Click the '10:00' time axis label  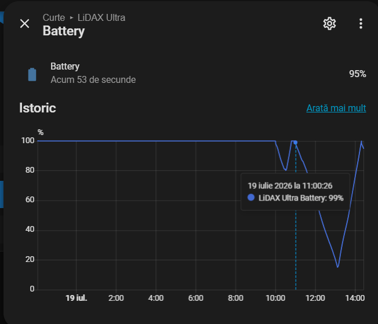tap(275, 298)
